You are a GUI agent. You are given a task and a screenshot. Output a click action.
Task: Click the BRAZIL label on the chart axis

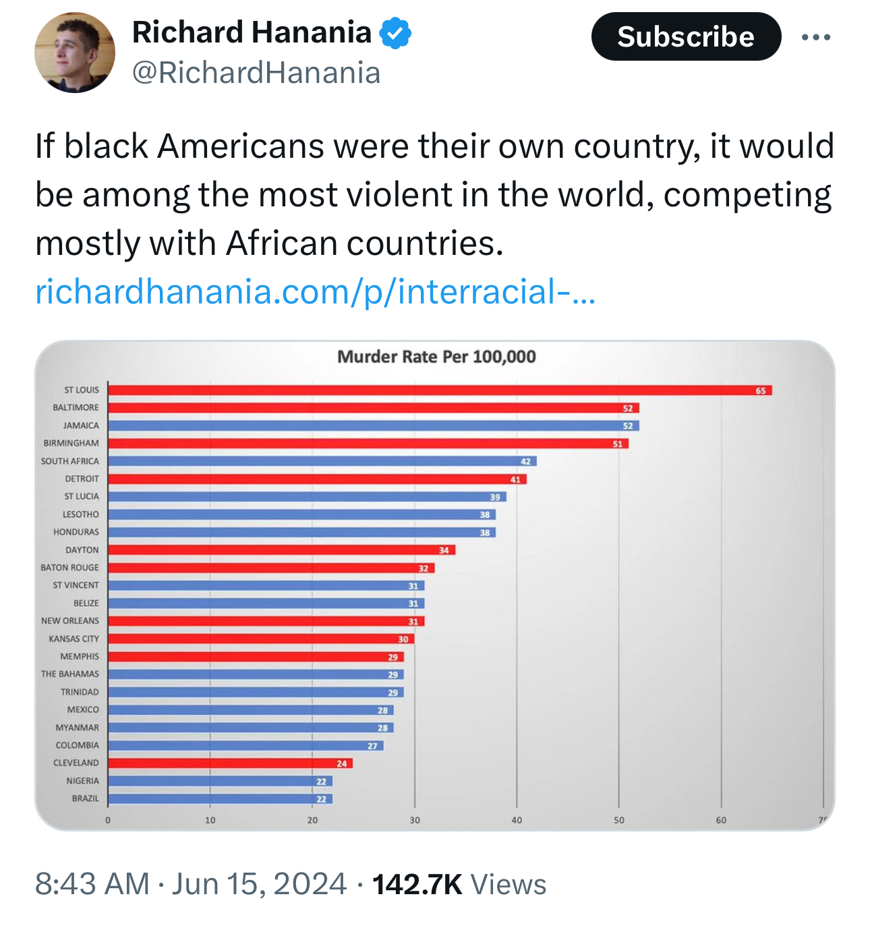point(86,798)
